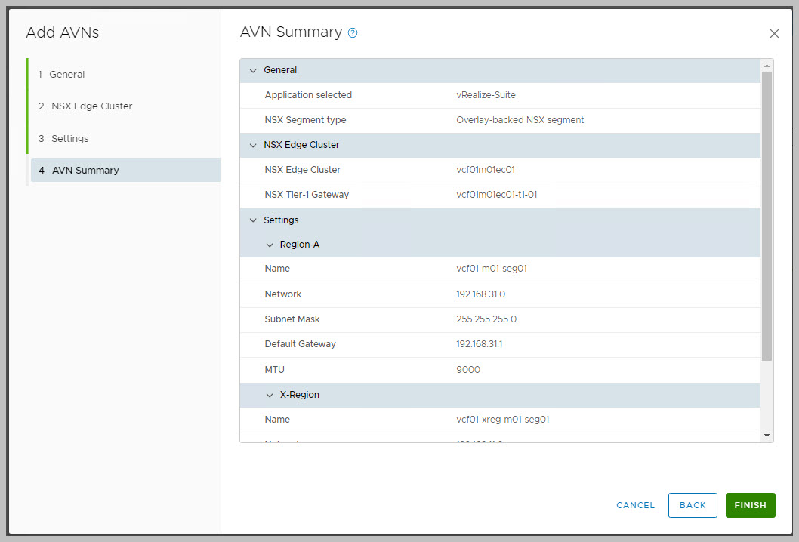Close the Add AVNs dialog with X
Viewport: 799px width, 542px height.
click(x=773, y=34)
